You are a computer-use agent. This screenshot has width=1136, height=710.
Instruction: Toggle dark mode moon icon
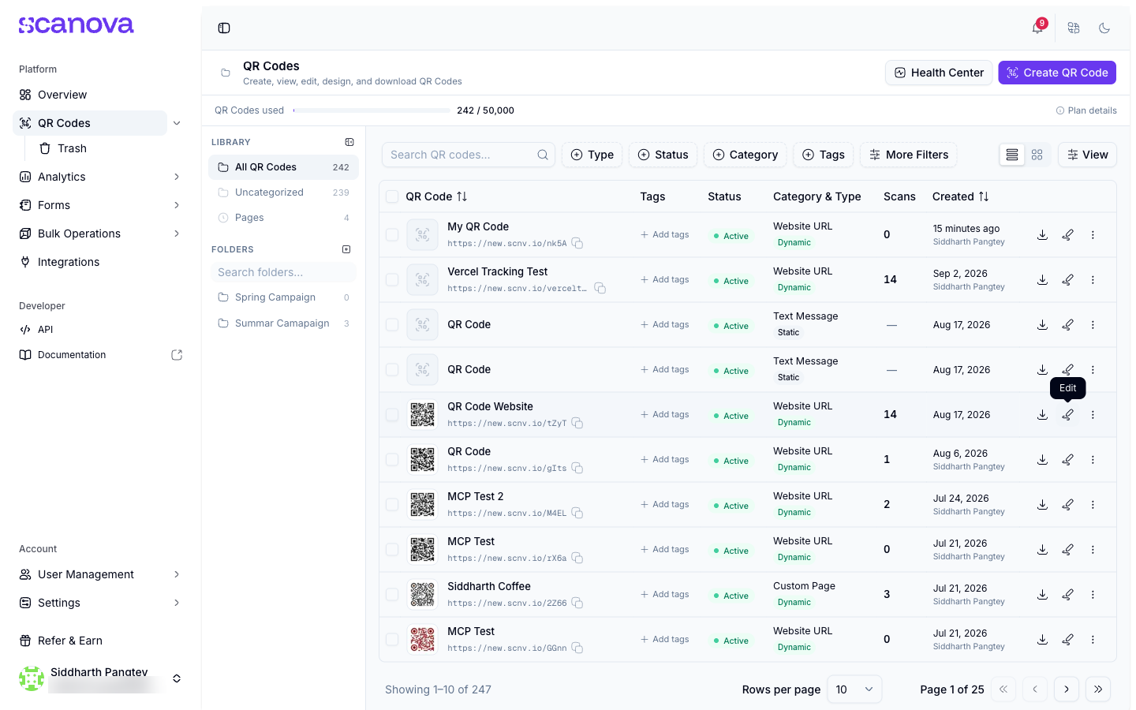(x=1104, y=28)
